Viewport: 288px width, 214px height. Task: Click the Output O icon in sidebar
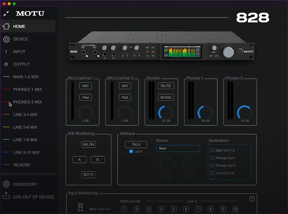coord(6,64)
